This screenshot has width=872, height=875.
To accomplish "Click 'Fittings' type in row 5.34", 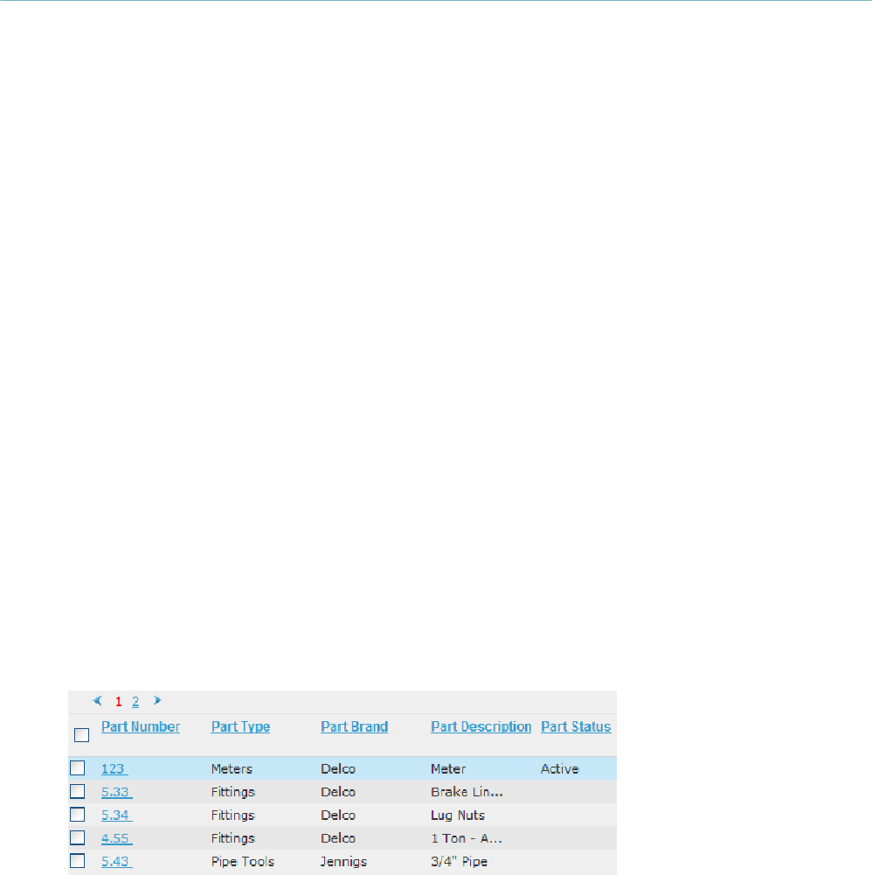I will pos(232,816).
